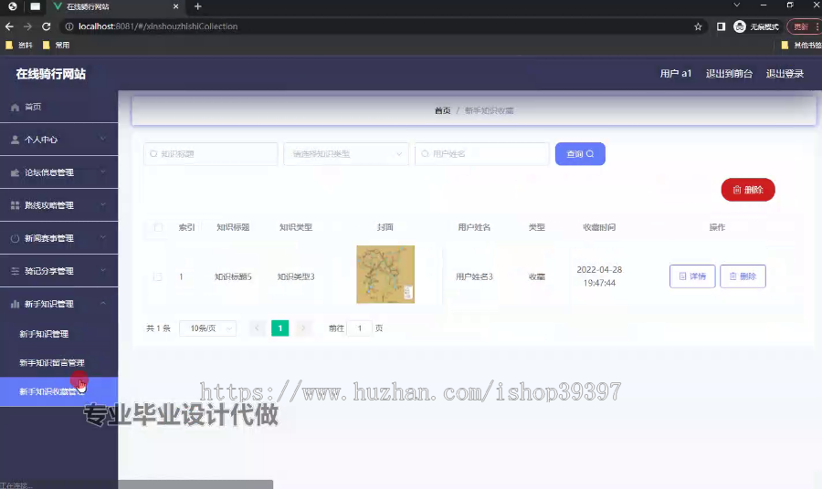
Task: Click the blue 查询 search button
Action: (x=580, y=154)
